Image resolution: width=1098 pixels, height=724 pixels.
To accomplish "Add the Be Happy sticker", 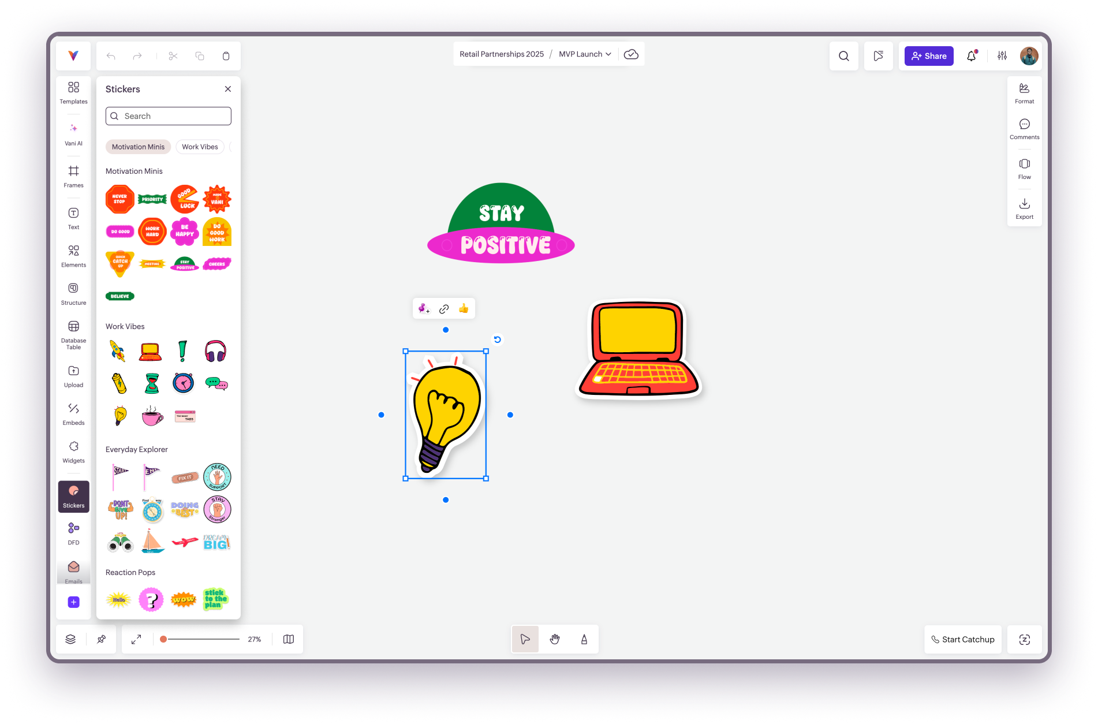I will coord(185,232).
